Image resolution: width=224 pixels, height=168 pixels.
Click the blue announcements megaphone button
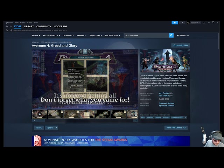coord(175,23)
